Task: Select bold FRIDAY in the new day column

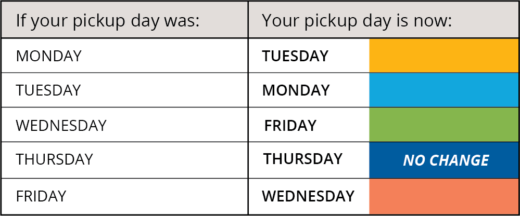Action: [290, 125]
